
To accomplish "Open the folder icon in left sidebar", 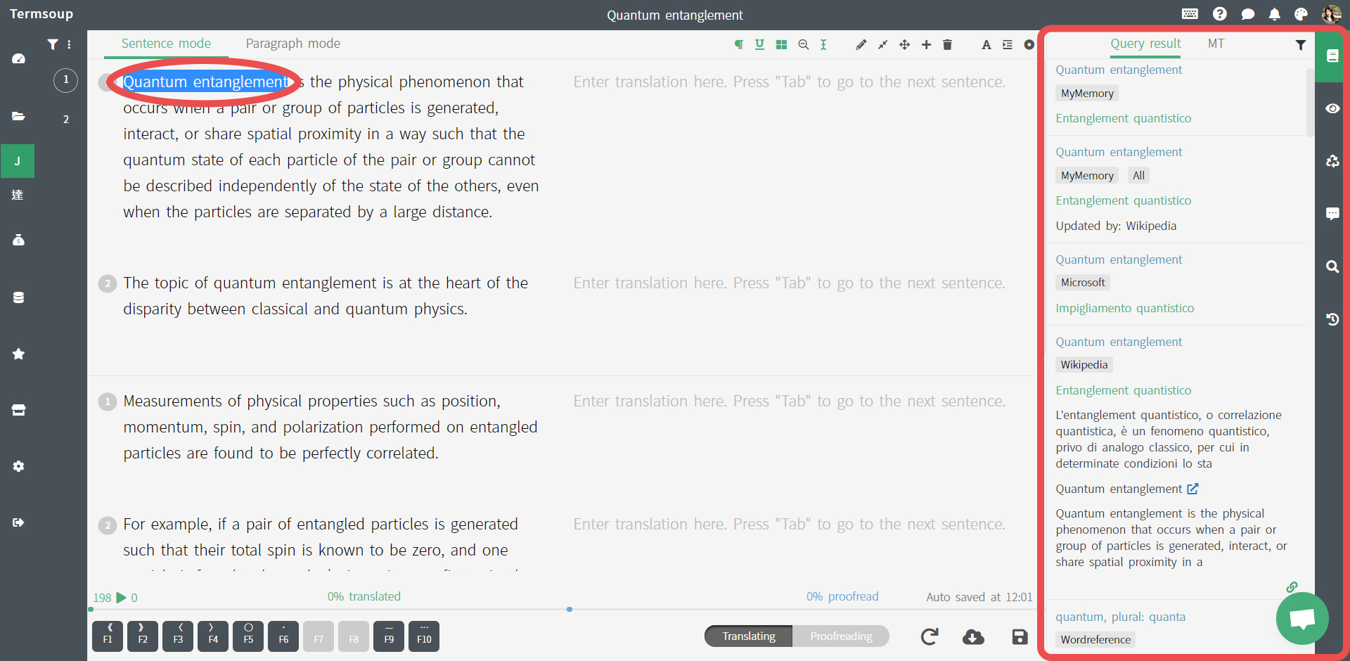I will [18, 116].
